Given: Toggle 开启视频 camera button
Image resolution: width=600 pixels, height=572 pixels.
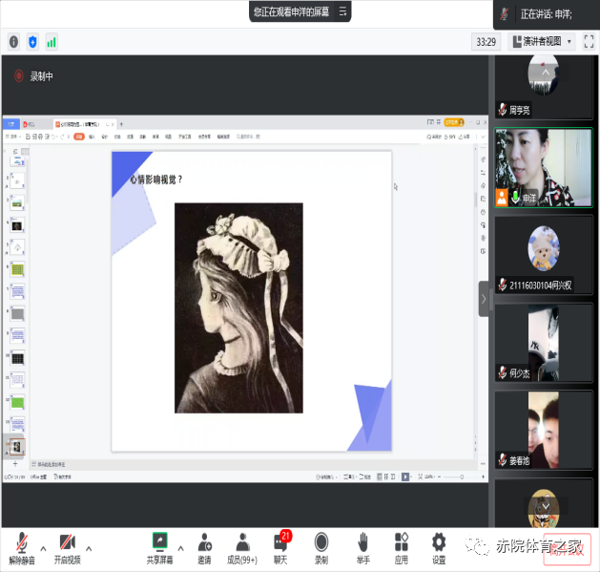Looking at the screenshot, I should click(x=67, y=546).
